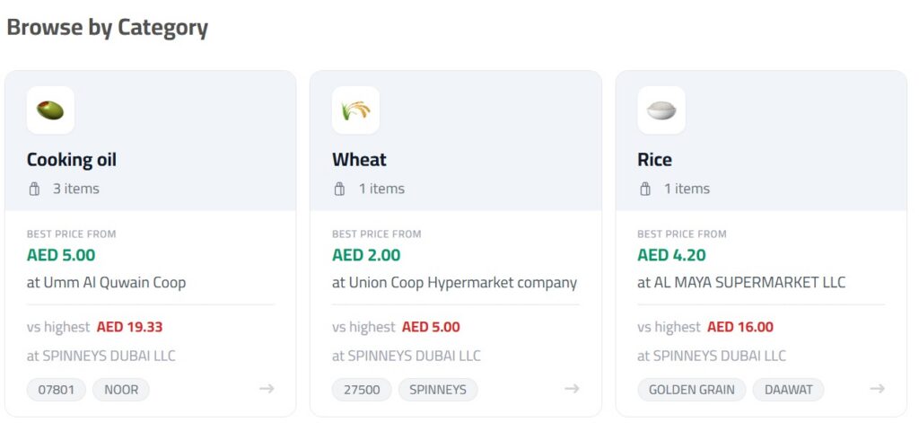Click the arrow on Wheat card
The width and height of the screenshot is (919, 423).
click(x=572, y=389)
